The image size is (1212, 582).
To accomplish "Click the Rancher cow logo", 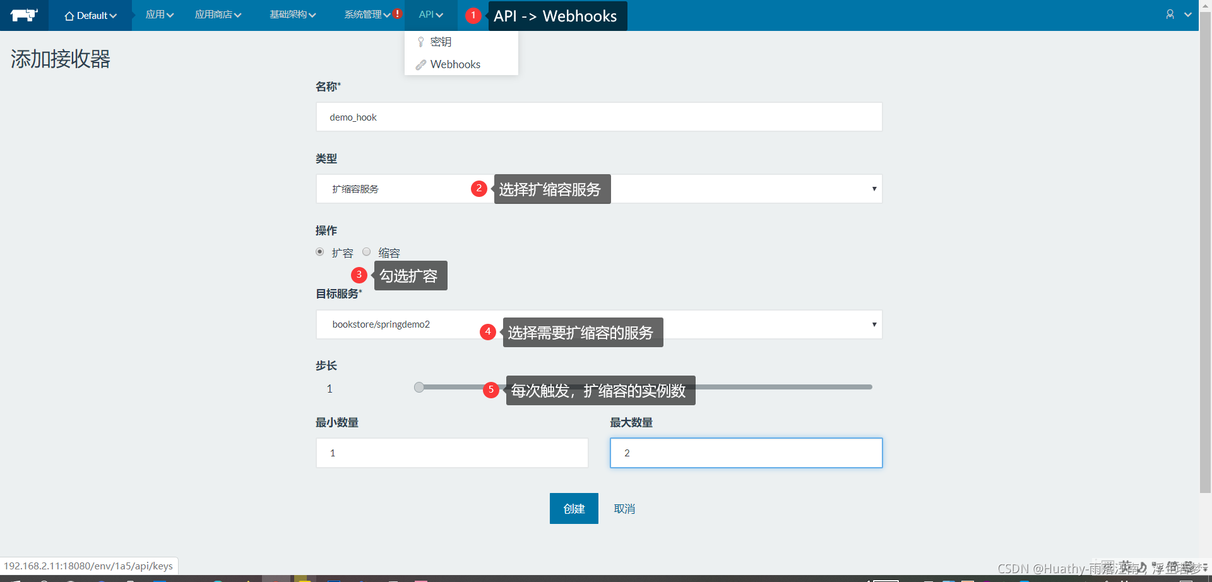I will [24, 15].
